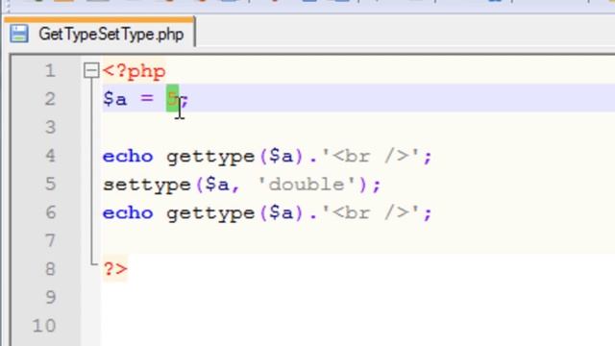Screen dimensions: 615x346
Task: Click line number 2 in margin
Action: click(50, 99)
